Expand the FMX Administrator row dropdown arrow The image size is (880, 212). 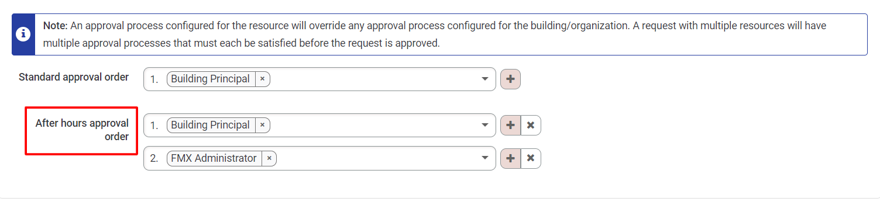click(484, 158)
